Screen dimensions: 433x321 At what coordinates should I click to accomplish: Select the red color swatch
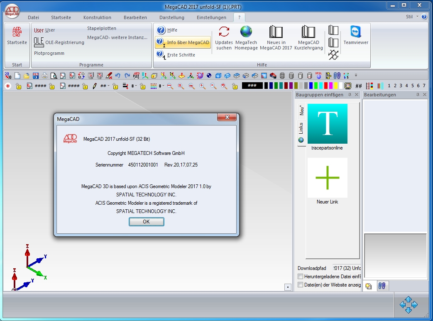point(326,86)
